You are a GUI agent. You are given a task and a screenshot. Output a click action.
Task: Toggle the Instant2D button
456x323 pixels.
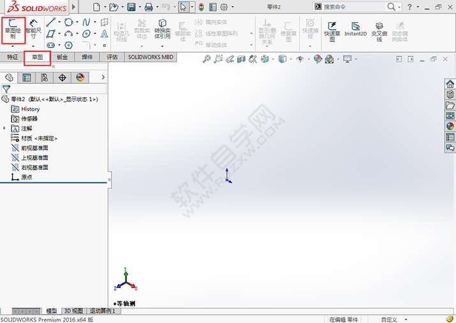[355, 29]
